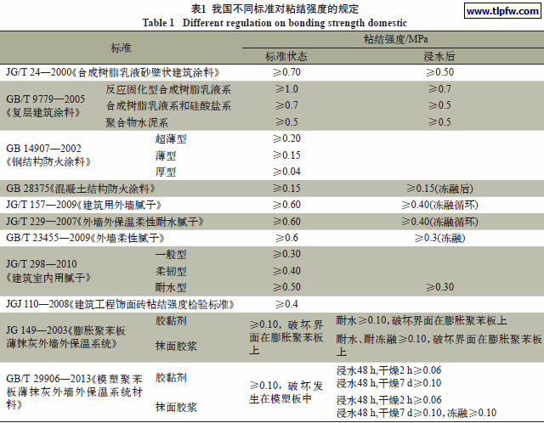Select row 'JG/T 24—2000《合成树脂乳液砂壁状建筑涂料》'
Screen dimensions: 544x423
(x=272, y=72)
